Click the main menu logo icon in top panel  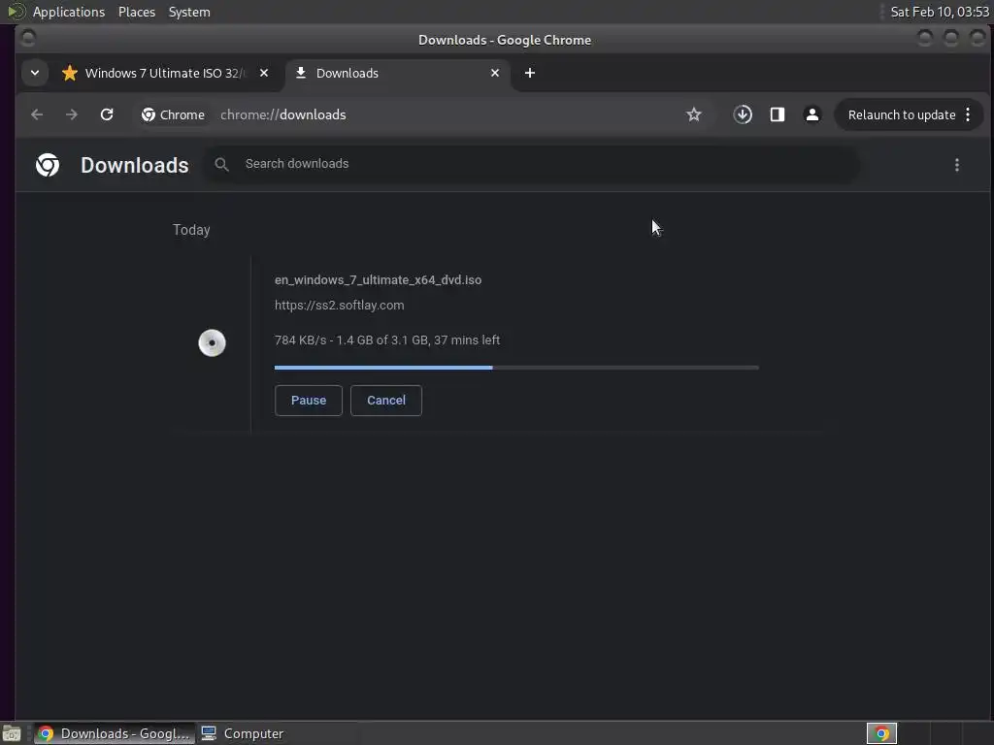tap(16, 12)
